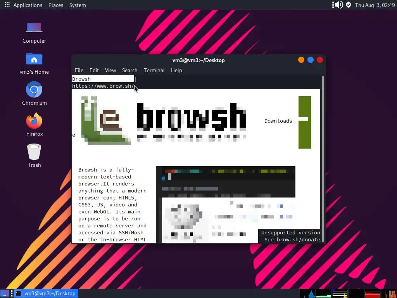Open the System menu in top panel
The image size is (397, 298).
[78, 5]
